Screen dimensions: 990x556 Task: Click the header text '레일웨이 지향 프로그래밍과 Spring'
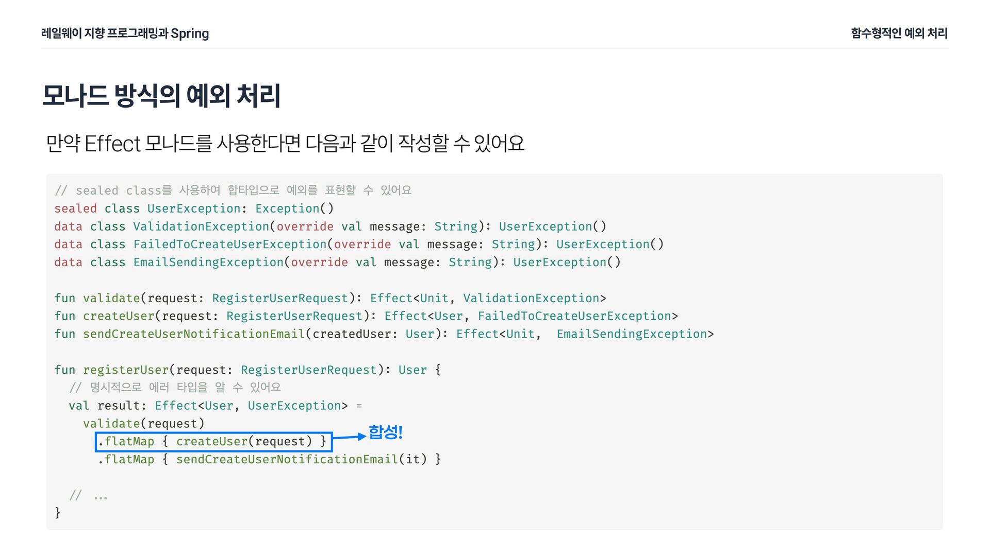pyautogui.click(x=125, y=33)
